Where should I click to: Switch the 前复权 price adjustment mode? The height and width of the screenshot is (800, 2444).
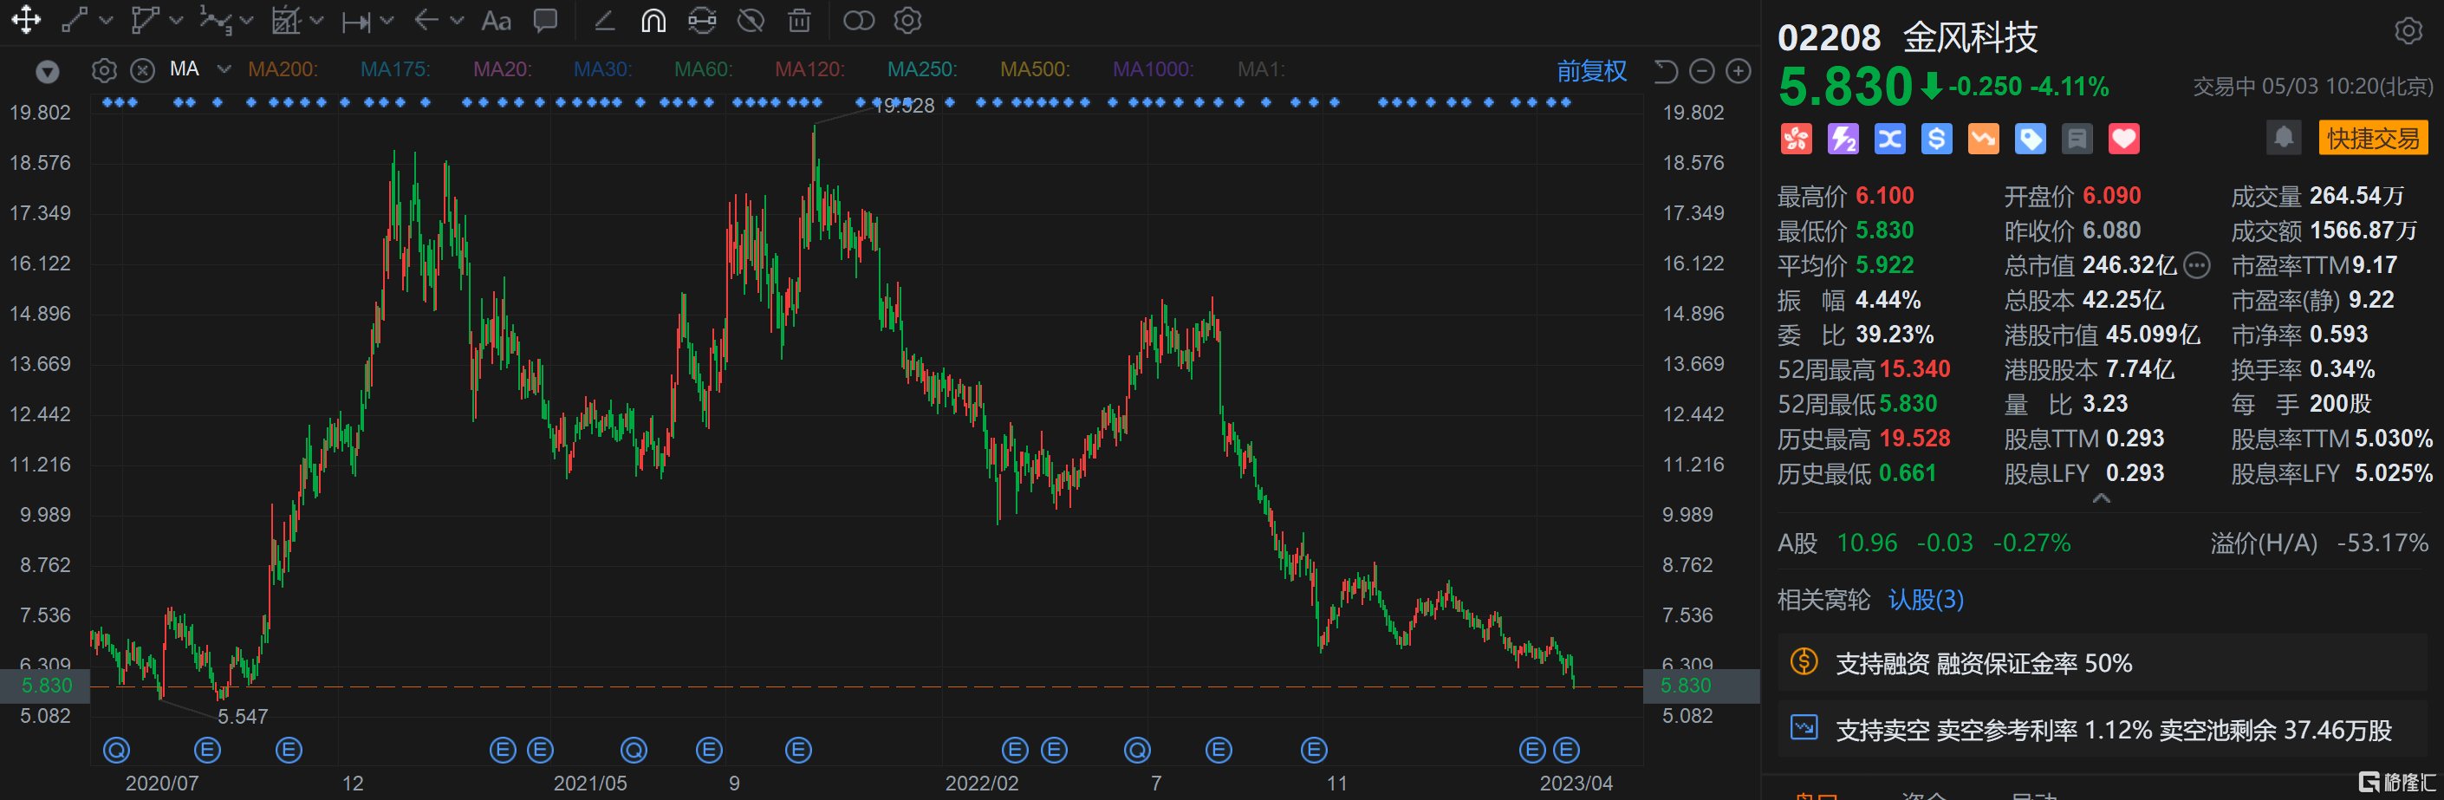[x=1591, y=71]
